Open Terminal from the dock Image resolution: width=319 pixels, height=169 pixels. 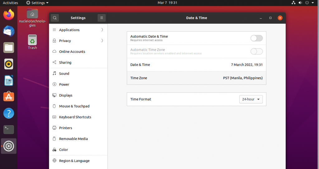[x=8, y=129]
